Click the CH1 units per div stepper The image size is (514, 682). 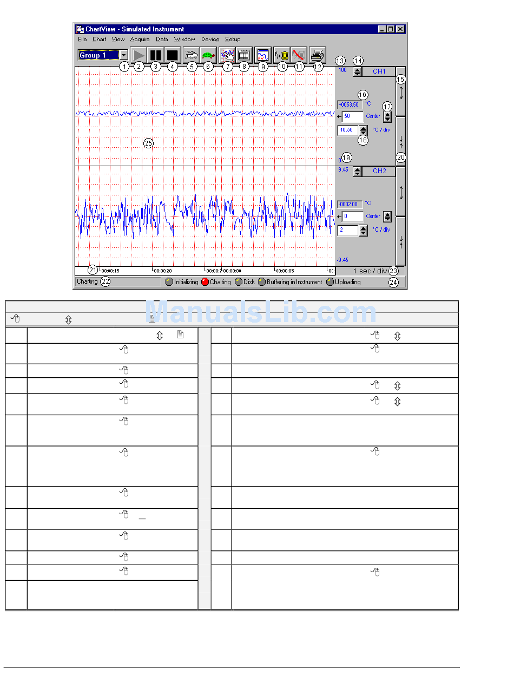click(x=363, y=130)
